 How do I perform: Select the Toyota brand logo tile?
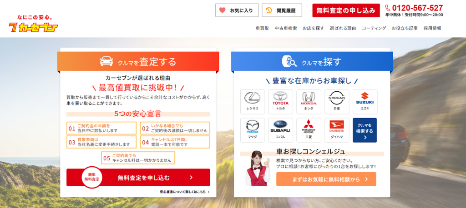(x=280, y=102)
